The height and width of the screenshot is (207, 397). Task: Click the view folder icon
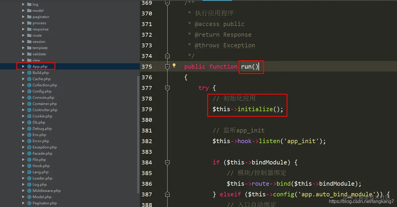[29, 60]
